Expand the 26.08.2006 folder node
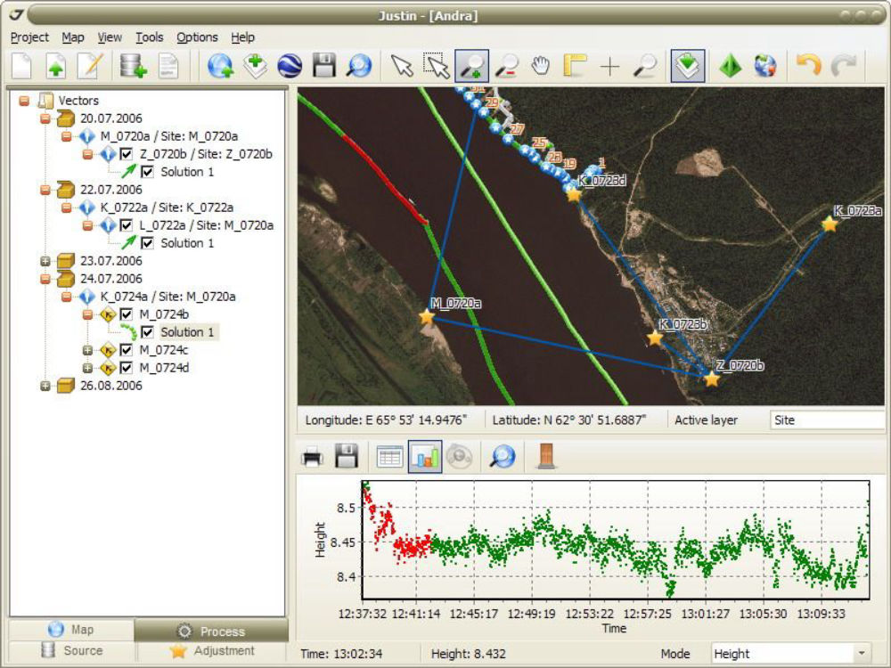Screen dimensions: 891x668 45,386
